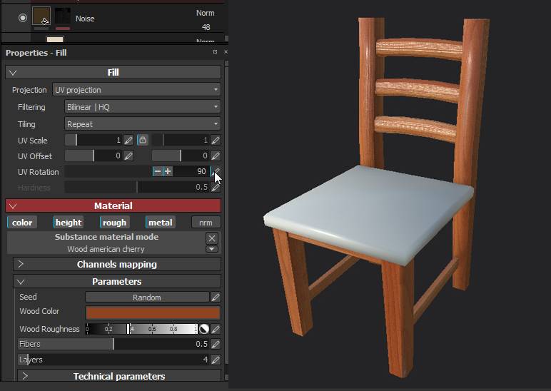Viewport: 551px width, 391px height.
Task: Select the Noise layer's mask thumbnail
Action: [63, 18]
